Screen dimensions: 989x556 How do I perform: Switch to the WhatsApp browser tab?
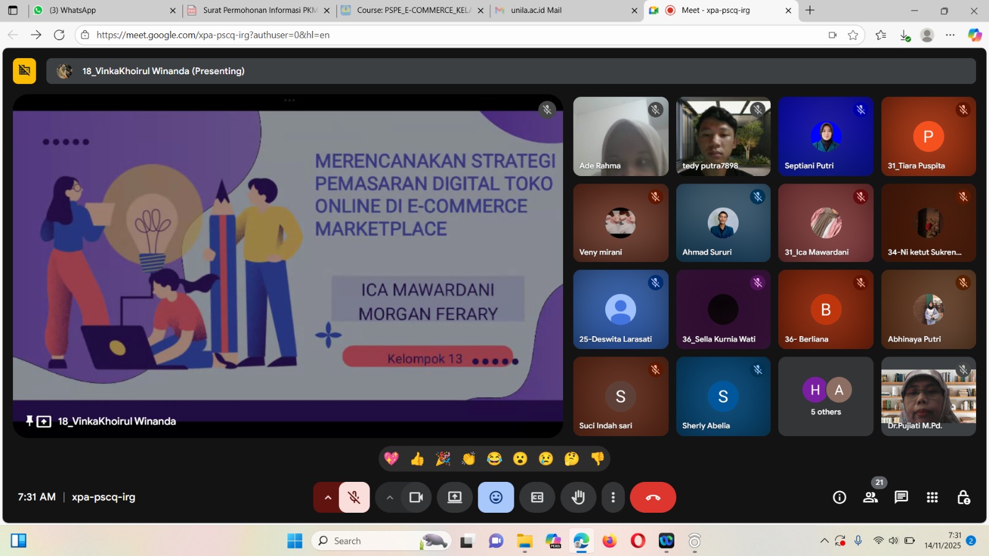[x=99, y=11]
